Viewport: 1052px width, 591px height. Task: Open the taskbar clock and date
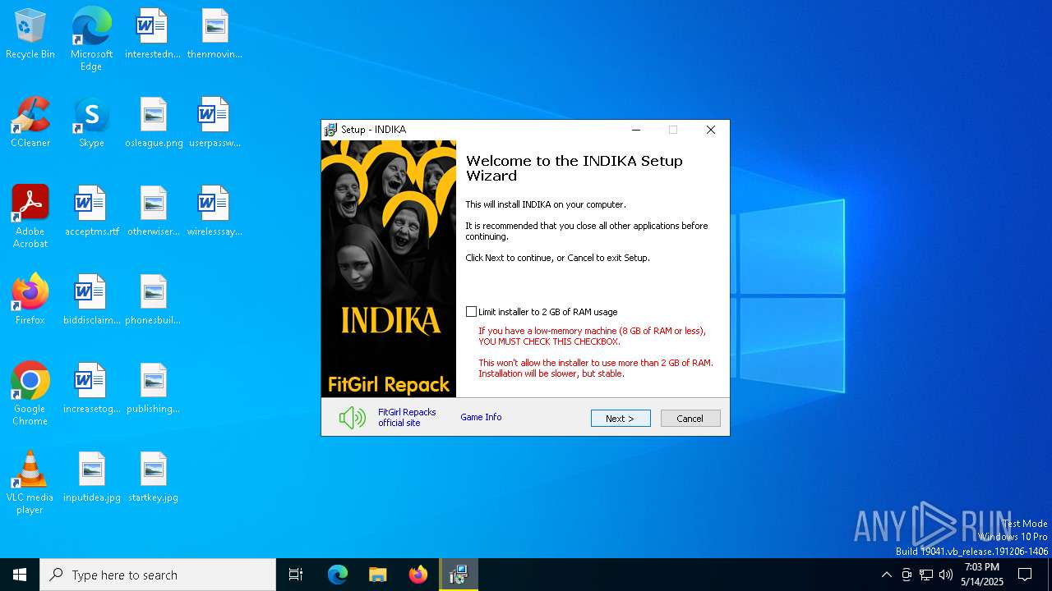tap(982, 575)
